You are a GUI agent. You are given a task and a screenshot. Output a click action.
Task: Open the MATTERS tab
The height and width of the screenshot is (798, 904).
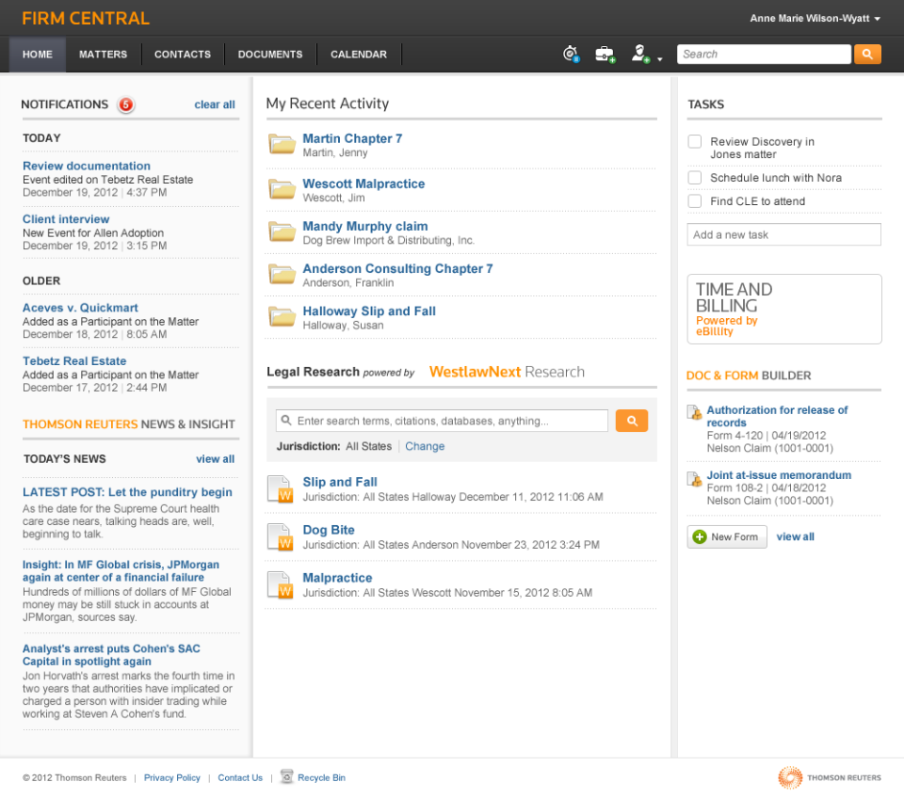coord(104,55)
